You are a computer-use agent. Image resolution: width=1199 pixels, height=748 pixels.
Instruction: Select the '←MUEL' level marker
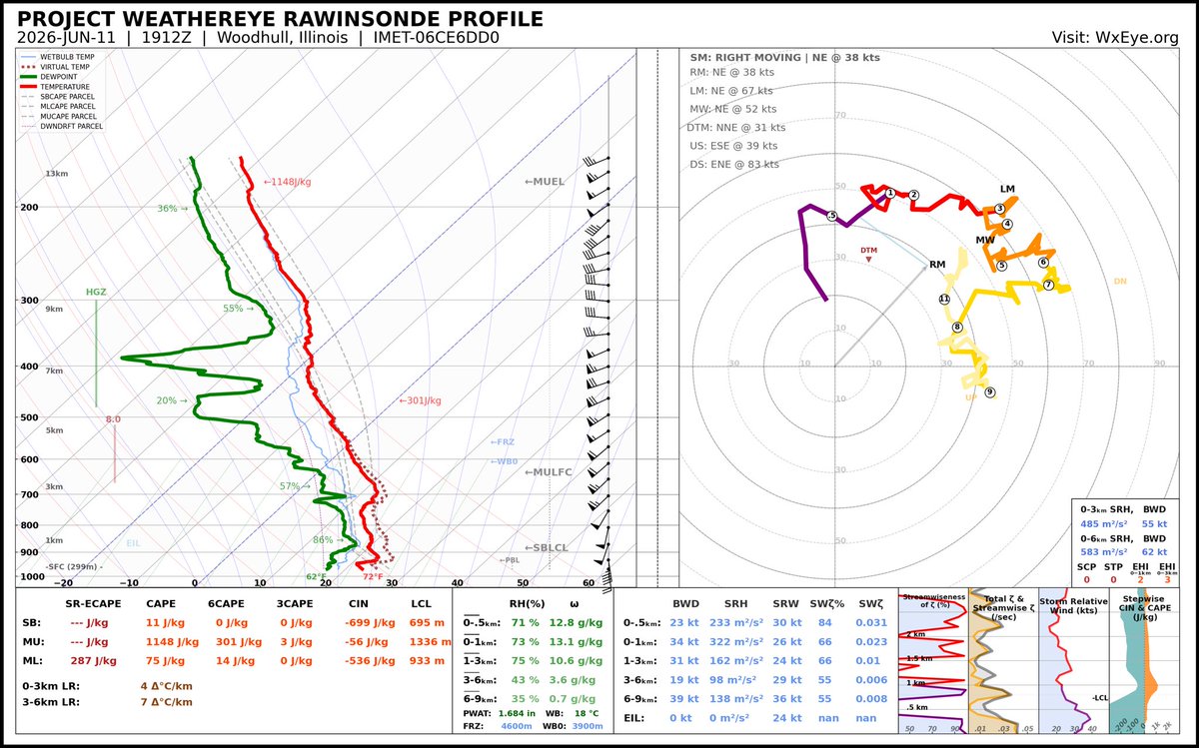(x=545, y=182)
